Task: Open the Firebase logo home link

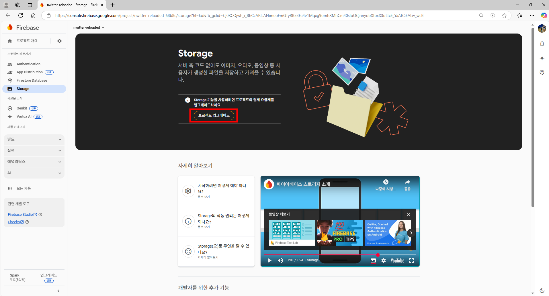Action: coord(23,28)
